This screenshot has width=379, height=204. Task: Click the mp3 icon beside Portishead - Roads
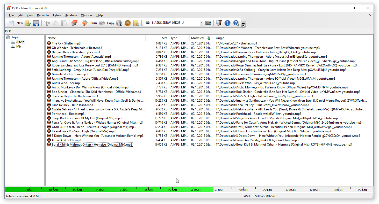click(49, 114)
